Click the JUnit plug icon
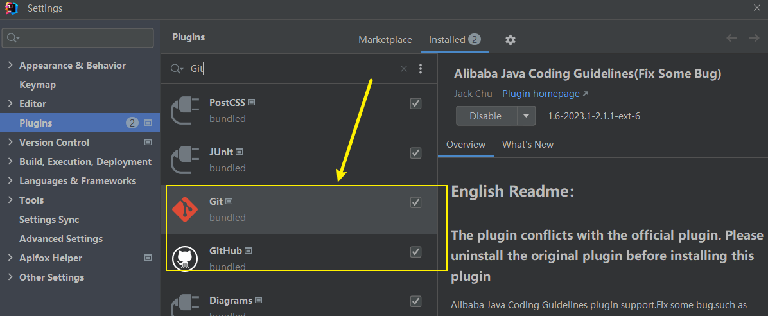This screenshot has width=768, height=316. pos(185,160)
